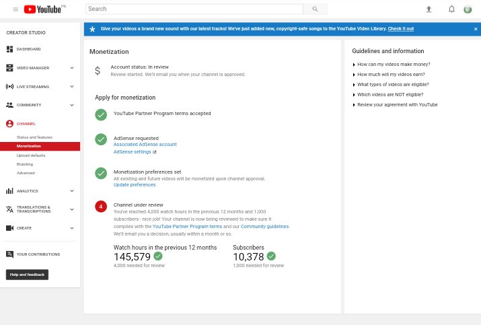Expand the Community section chevron
Screen dimensions: 481x325
coord(72,105)
